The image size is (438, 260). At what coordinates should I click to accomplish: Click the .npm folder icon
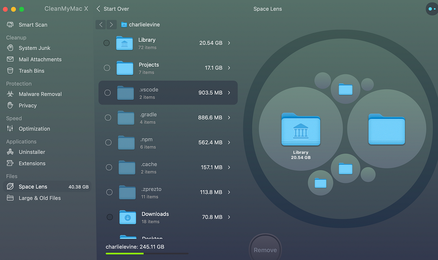(x=126, y=143)
